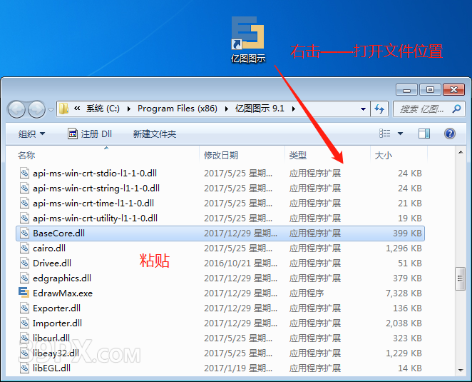Select the Drivee.dll file
This screenshot has width=472, height=382.
tap(52, 263)
